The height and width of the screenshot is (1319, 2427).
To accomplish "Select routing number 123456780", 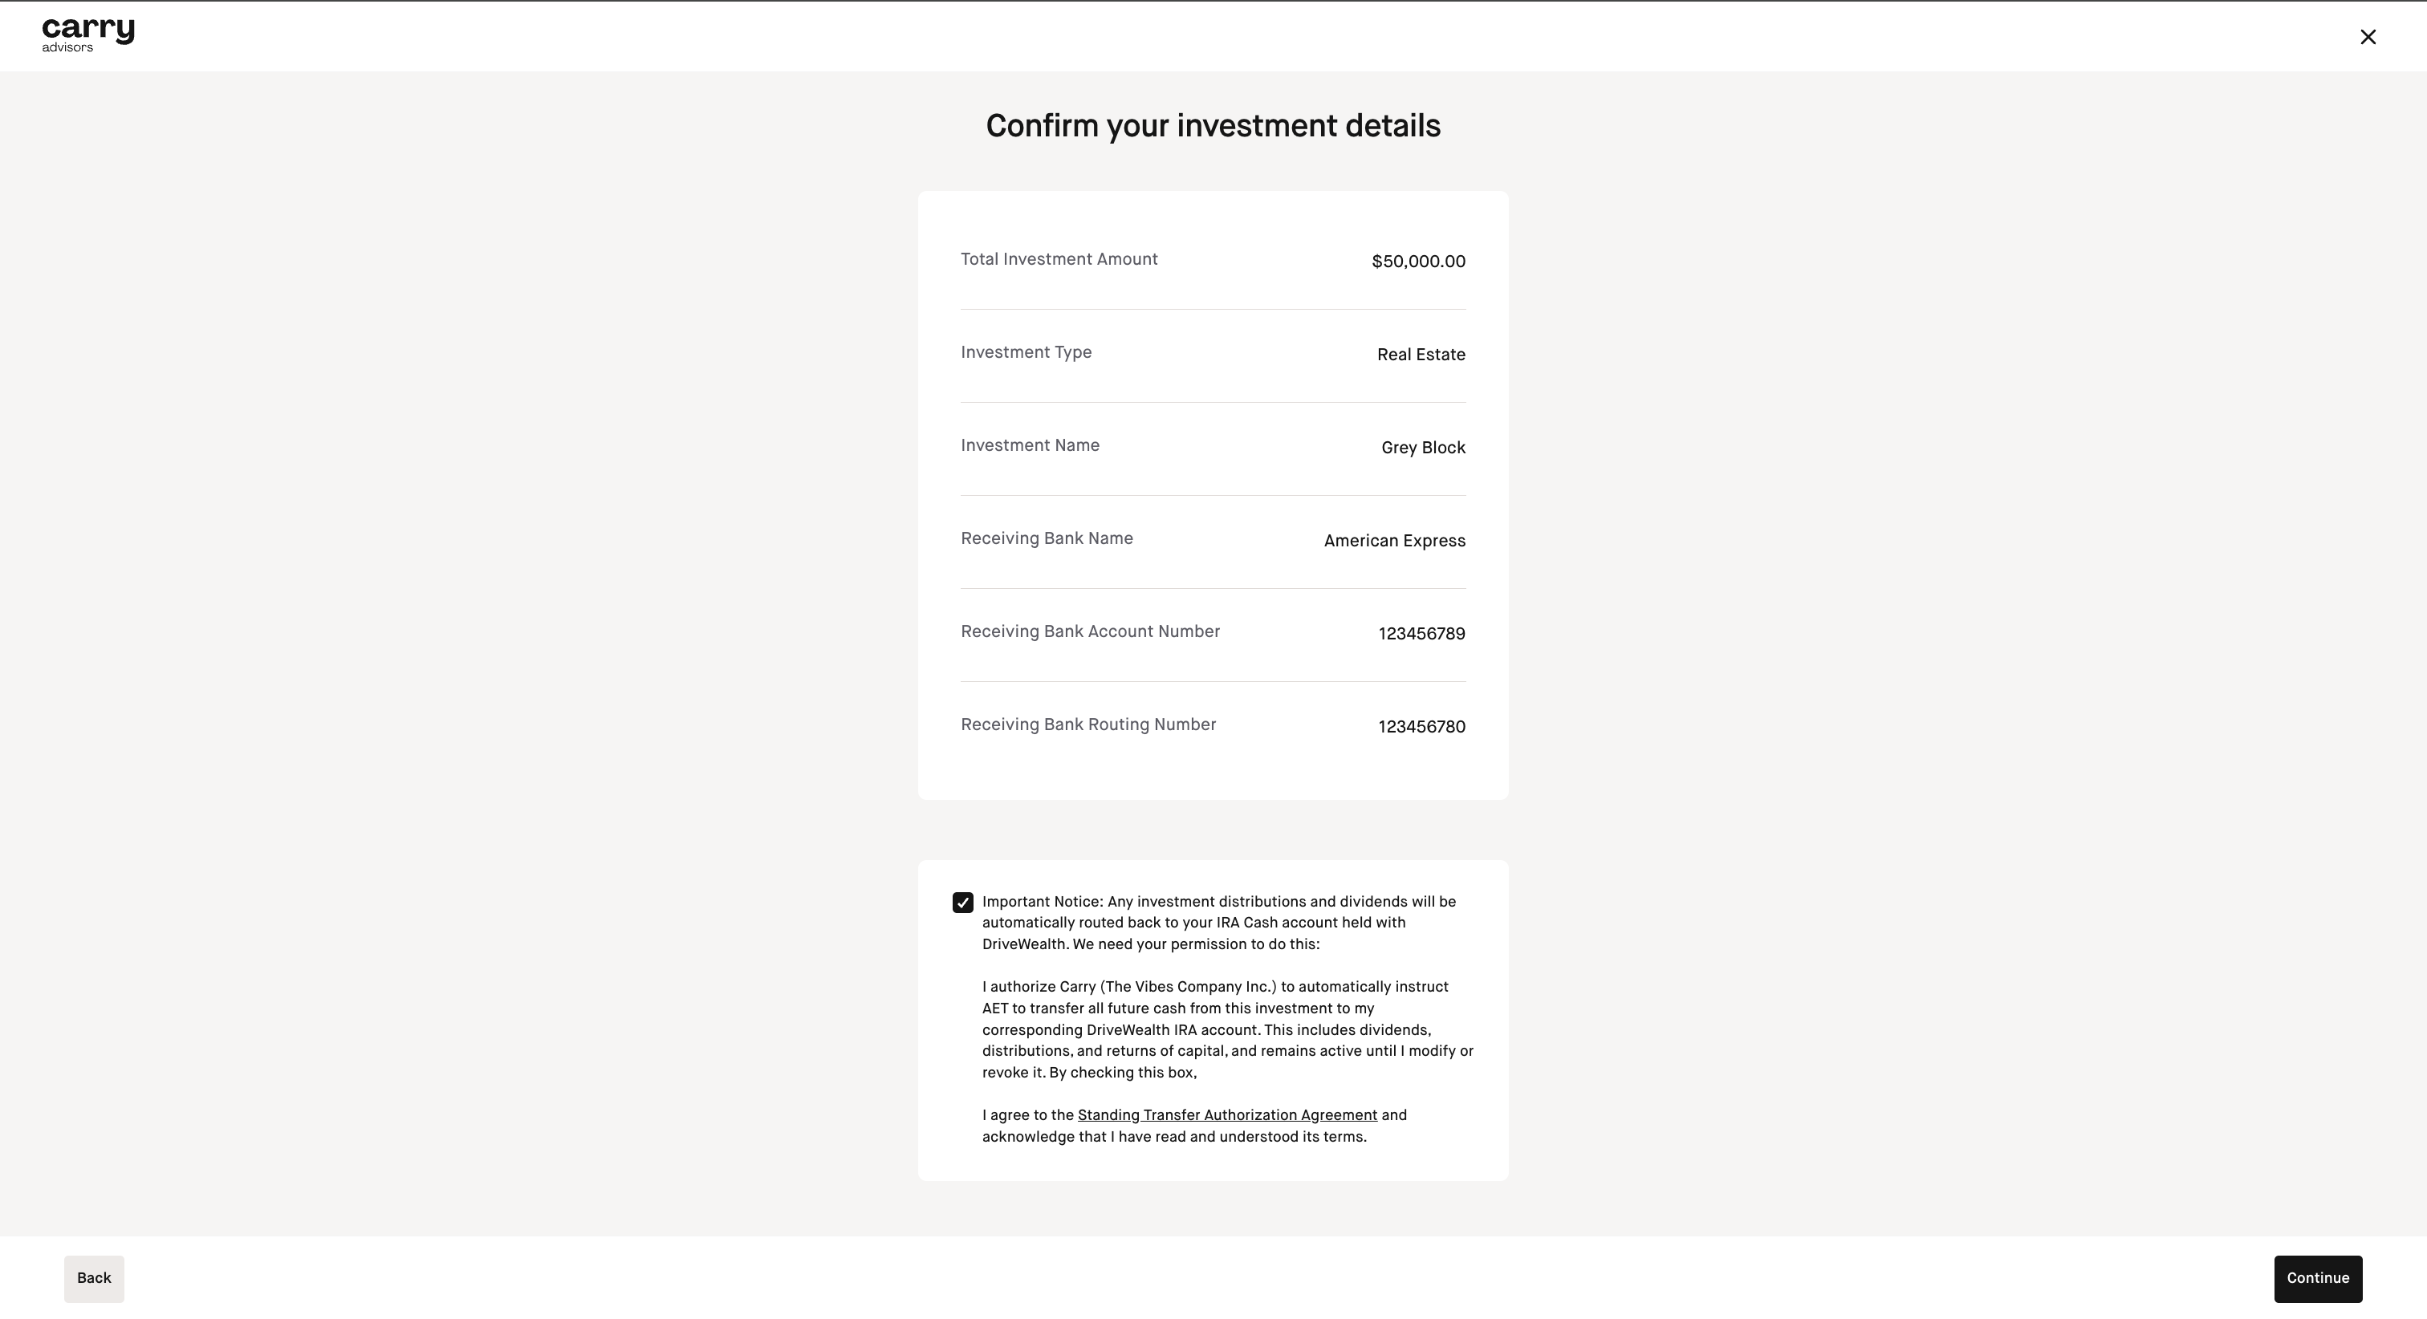I will (x=1421, y=726).
